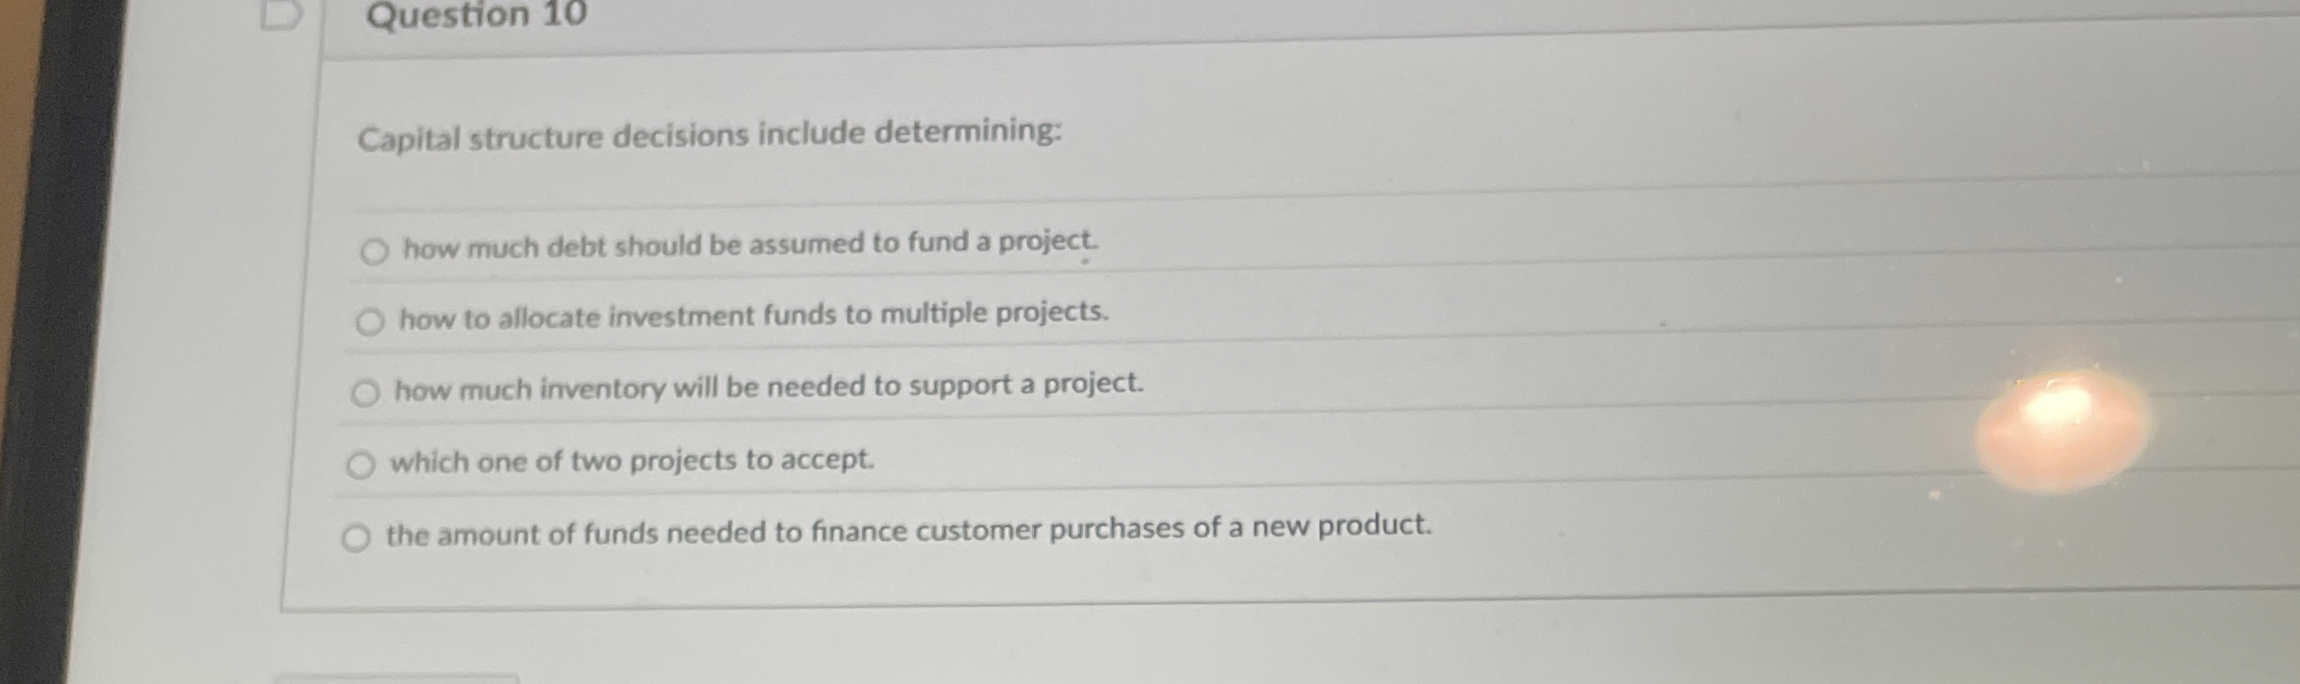The image size is (2300, 684).
Task: Click the inventory answer row
Action: pos(768,388)
